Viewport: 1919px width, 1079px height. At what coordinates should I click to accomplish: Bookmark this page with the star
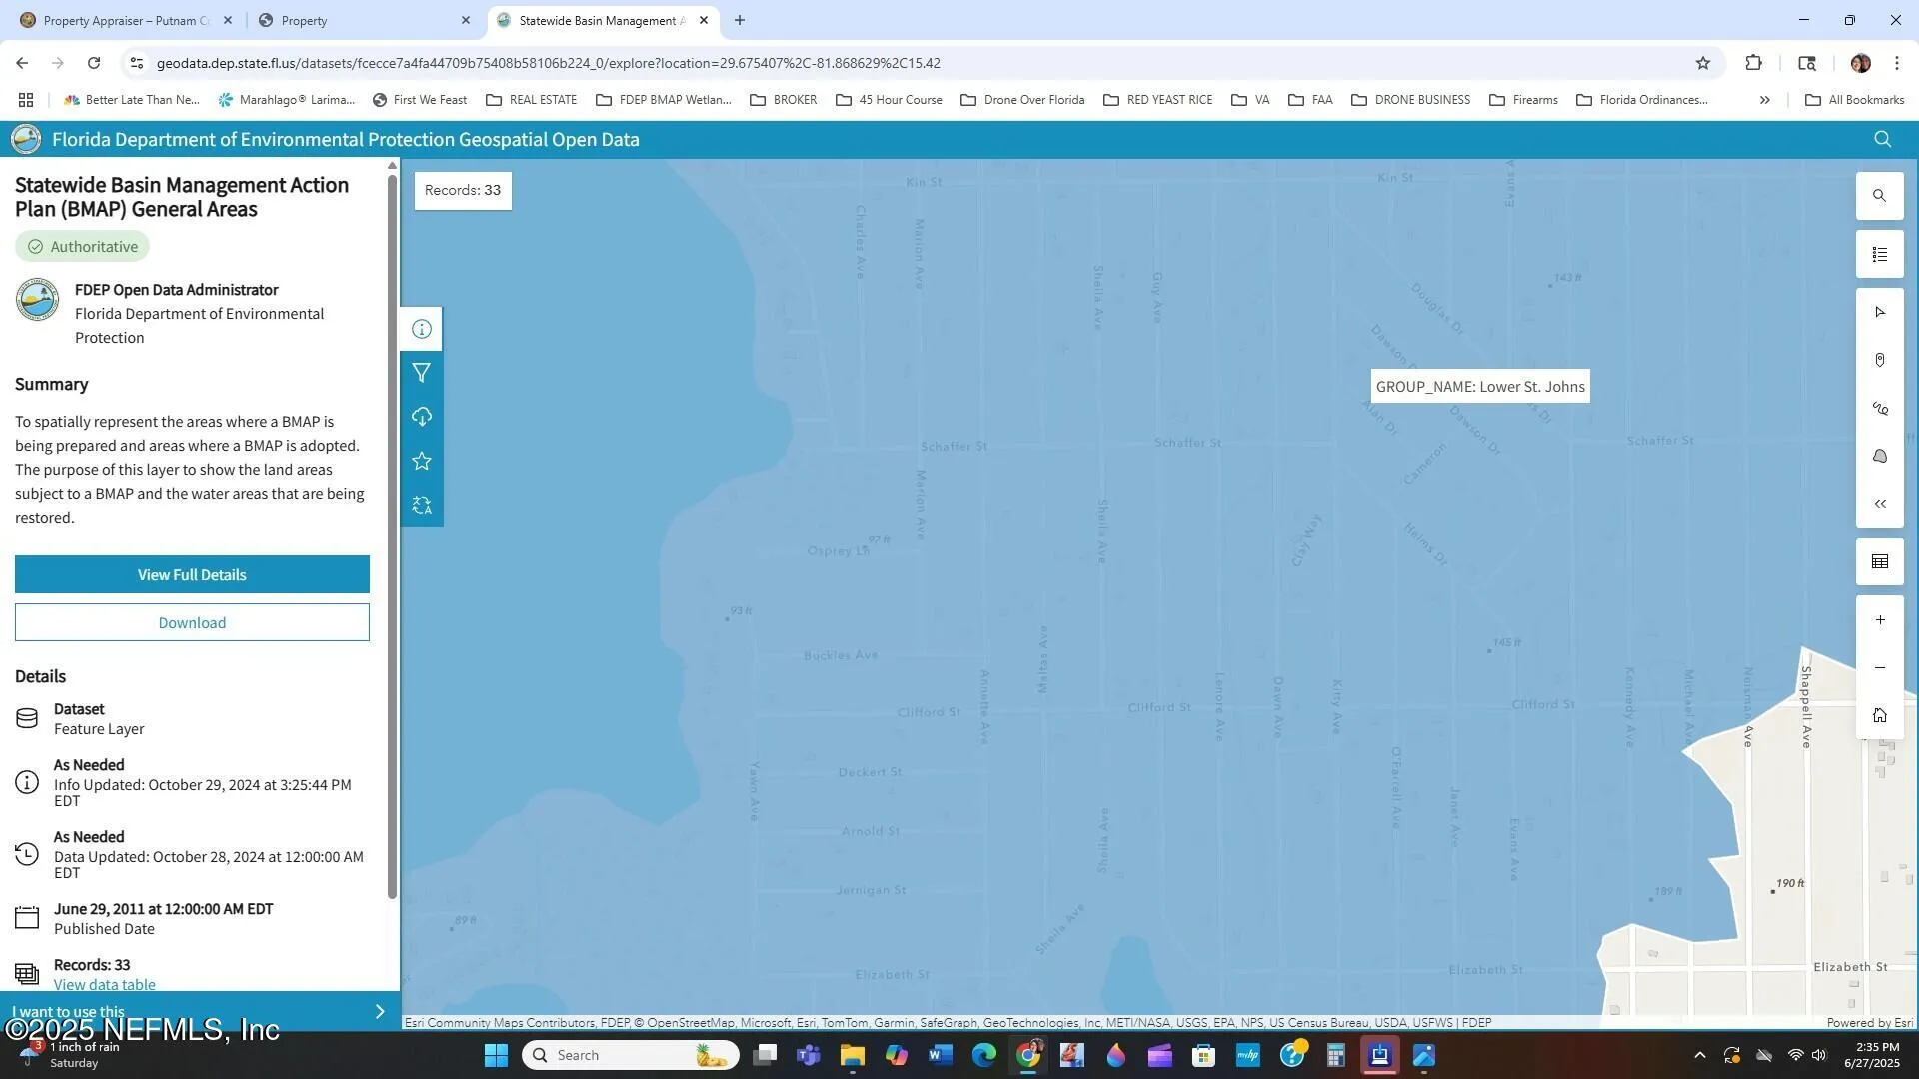pyautogui.click(x=1703, y=63)
